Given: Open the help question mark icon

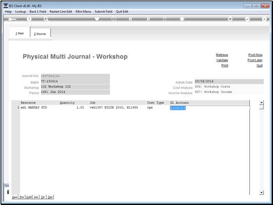Looking at the screenshot, I should [x=29, y=19].
